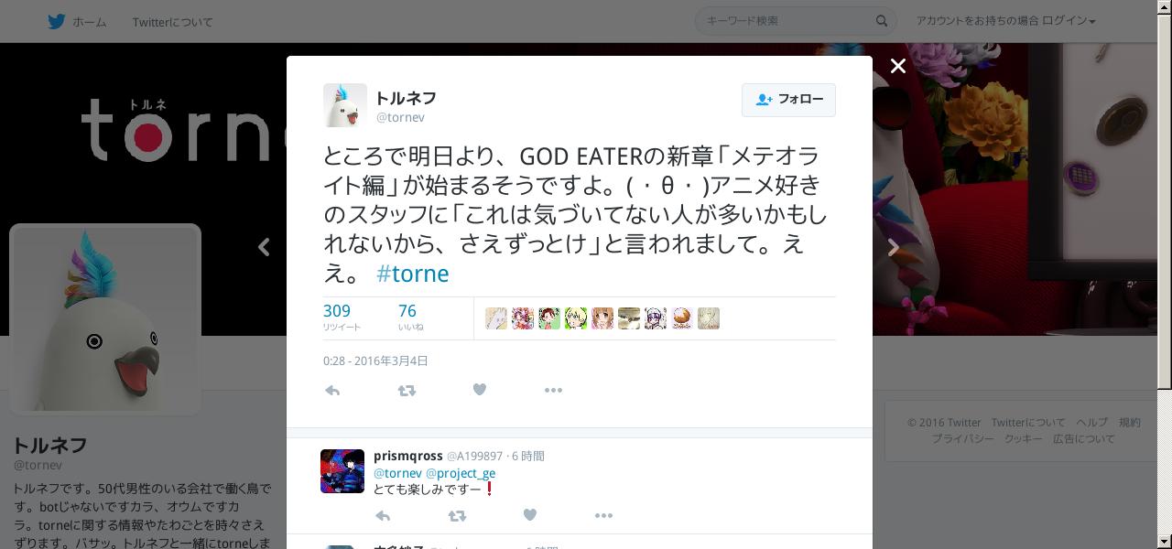Retweet the GOD EATER tweet

(x=407, y=390)
